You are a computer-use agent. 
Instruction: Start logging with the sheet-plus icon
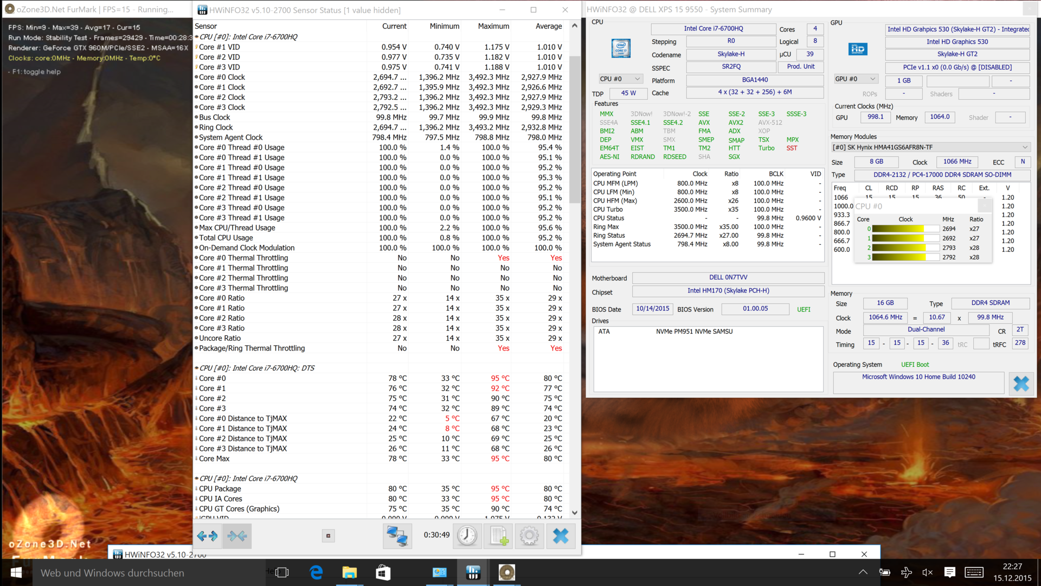click(x=498, y=536)
